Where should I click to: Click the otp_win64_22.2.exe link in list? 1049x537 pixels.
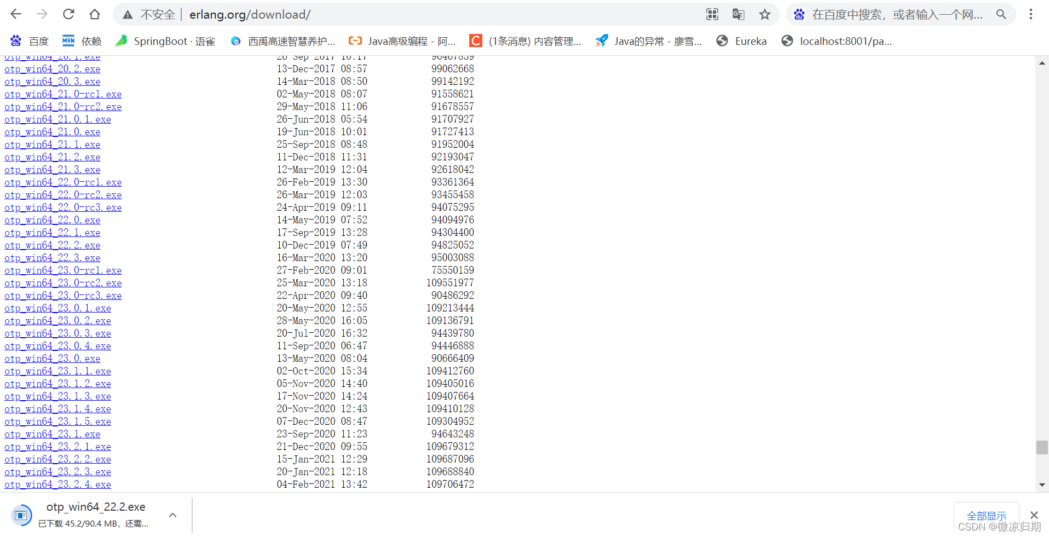click(53, 245)
